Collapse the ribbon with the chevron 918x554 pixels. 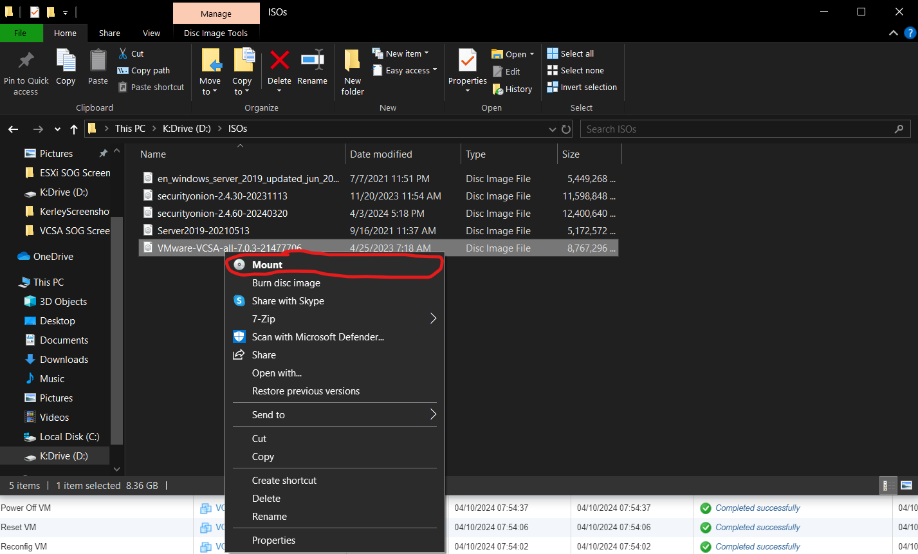pos(893,33)
